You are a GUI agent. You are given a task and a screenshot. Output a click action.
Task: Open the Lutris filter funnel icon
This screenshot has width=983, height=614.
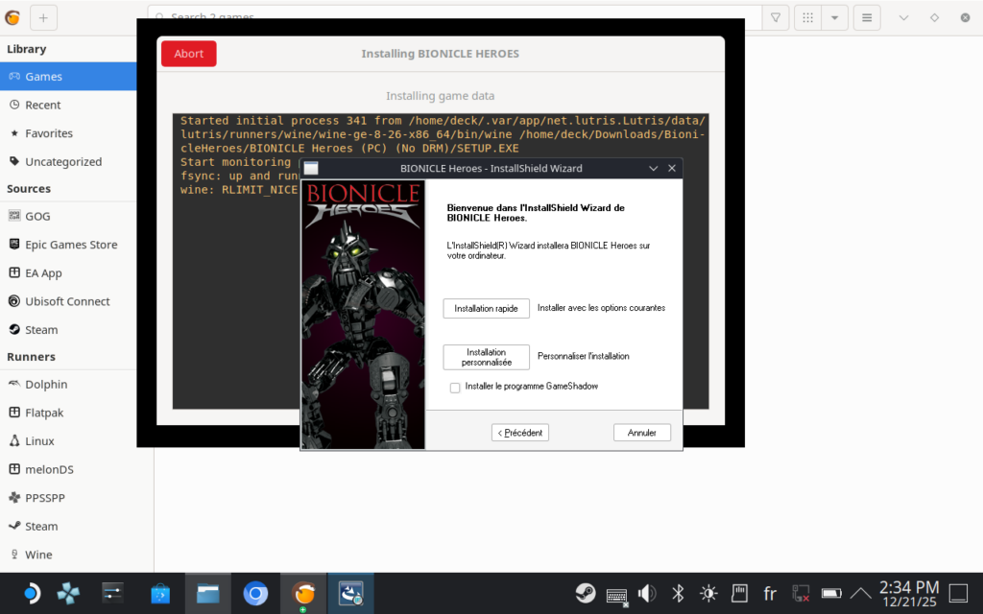(776, 17)
